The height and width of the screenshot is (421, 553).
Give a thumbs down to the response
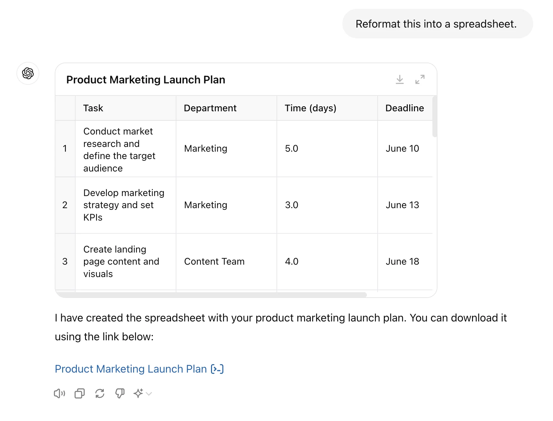120,393
